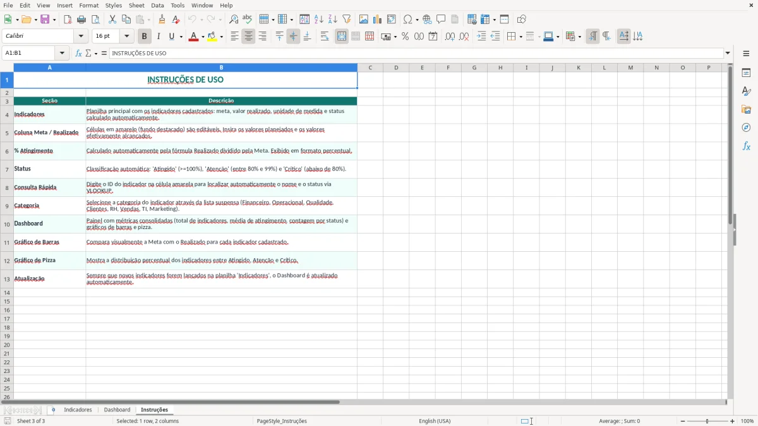Format as percent icon
Viewport: 758px width, 426px height.
[406, 37]
